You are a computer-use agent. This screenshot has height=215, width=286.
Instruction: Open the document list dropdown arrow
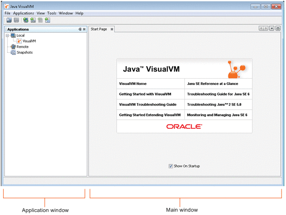coord(271,28)
